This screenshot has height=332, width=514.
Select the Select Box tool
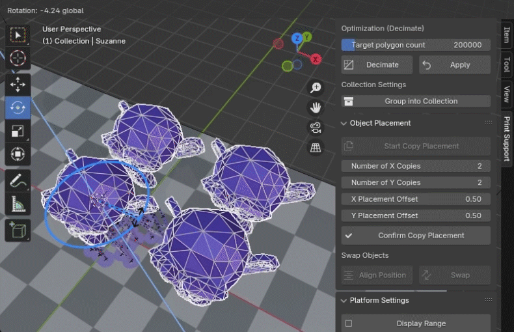coord(18,35)
